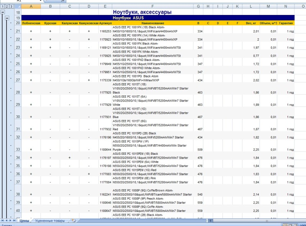Show outline level 3 details
Screen dimensions: 306x226
(11, 7)
